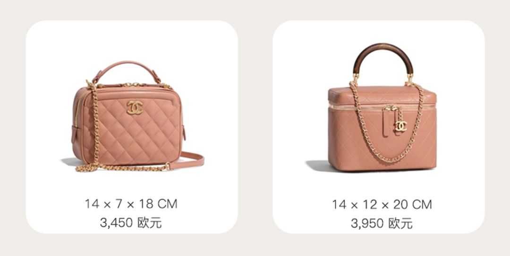Click the 3,950 欧元 price label

pyautogui.click(x=382, y=223)
